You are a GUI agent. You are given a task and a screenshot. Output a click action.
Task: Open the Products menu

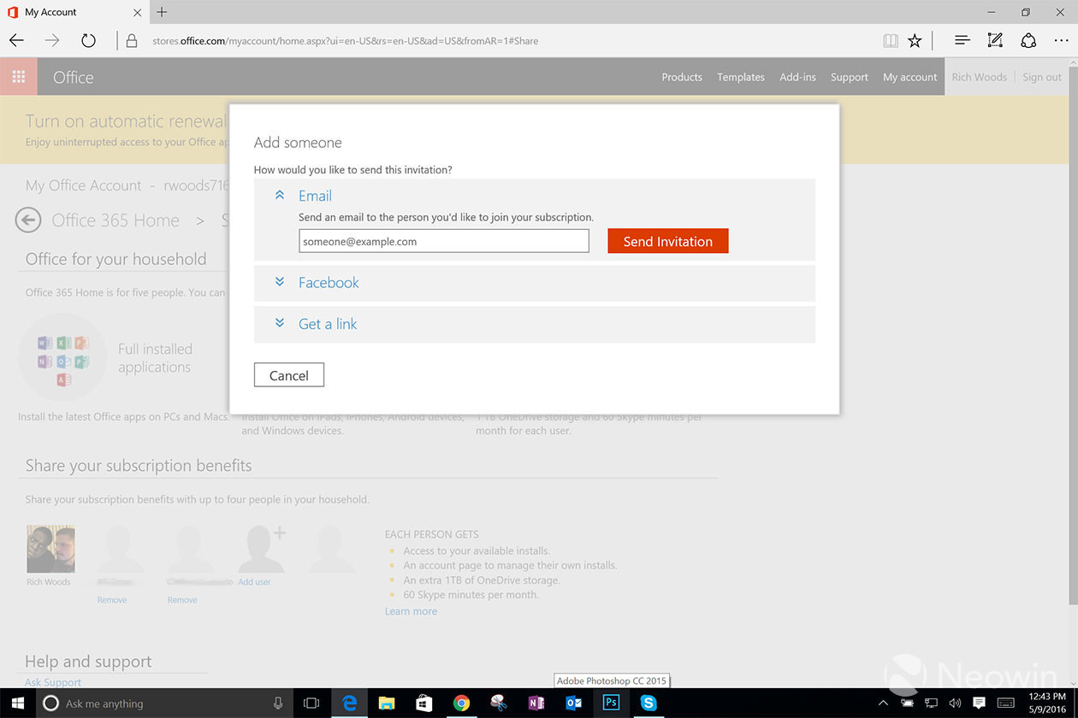(682, 77)
